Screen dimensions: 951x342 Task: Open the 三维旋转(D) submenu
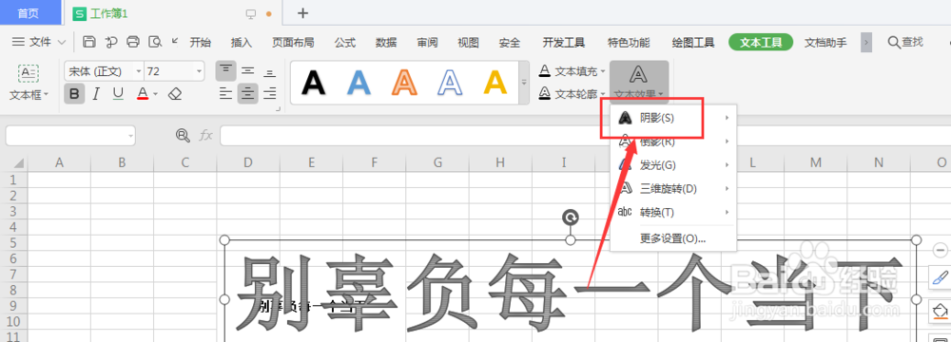click(673, 189)
